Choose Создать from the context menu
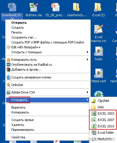 point(48,27)
